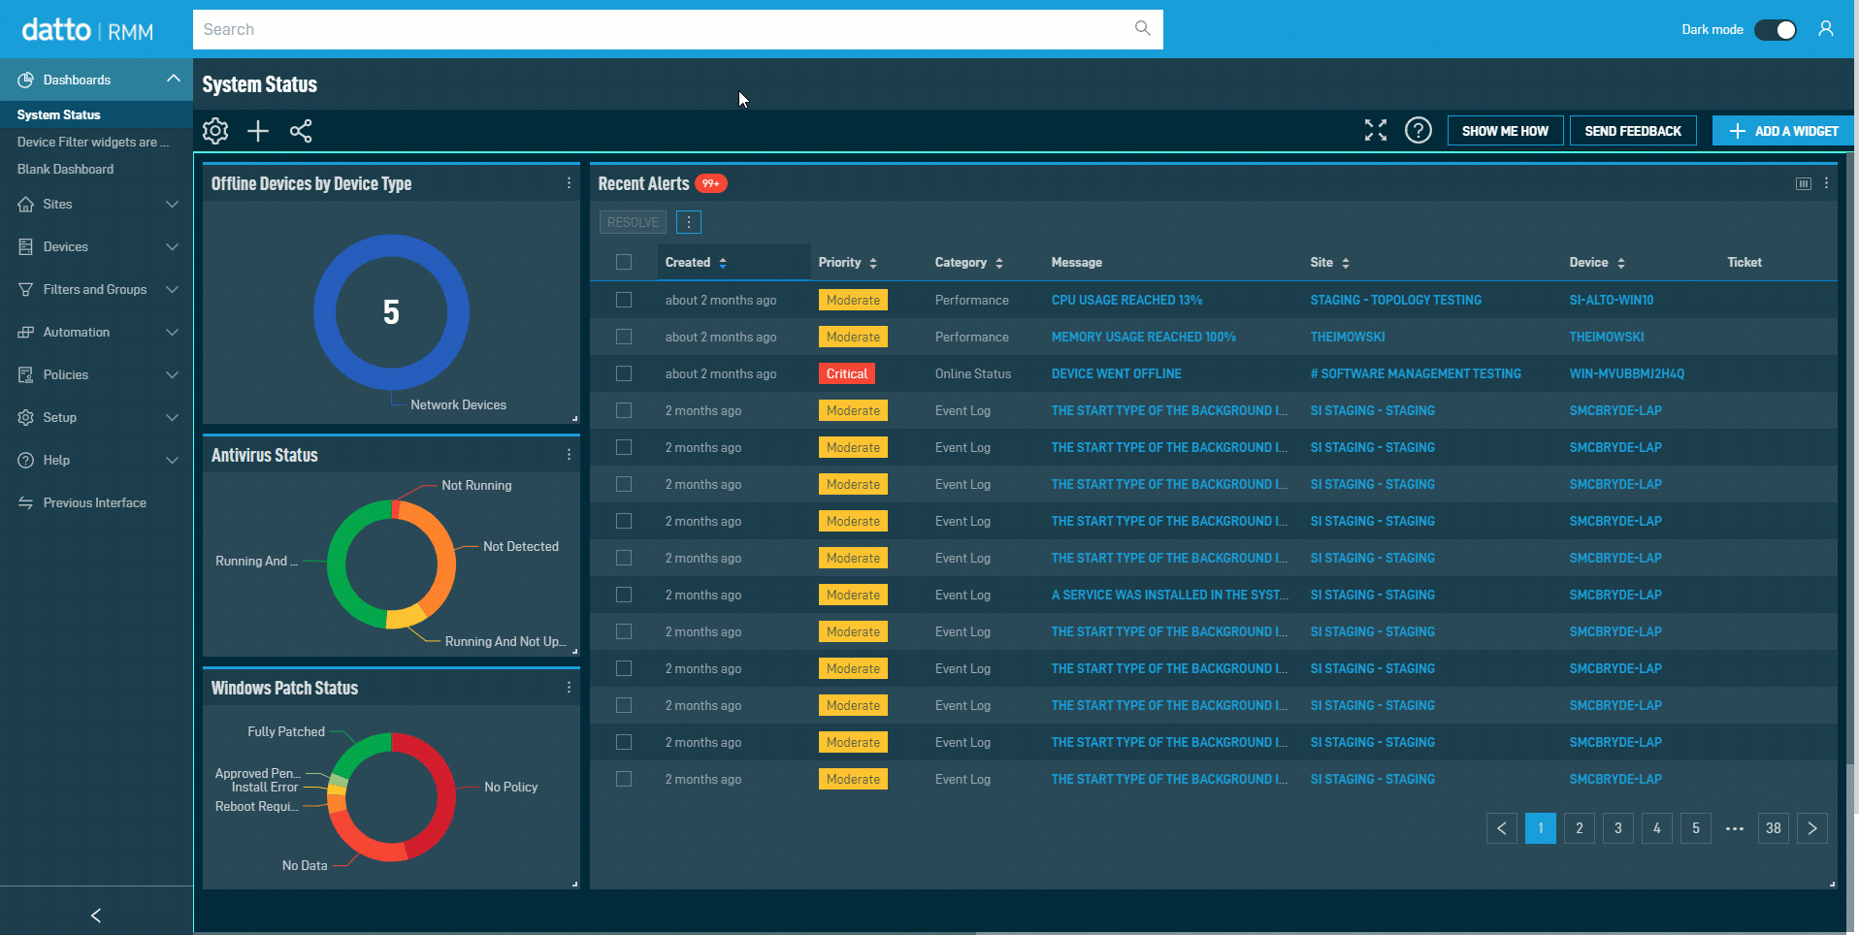Open Offline Devices widget options menu

tap(569, 182)
